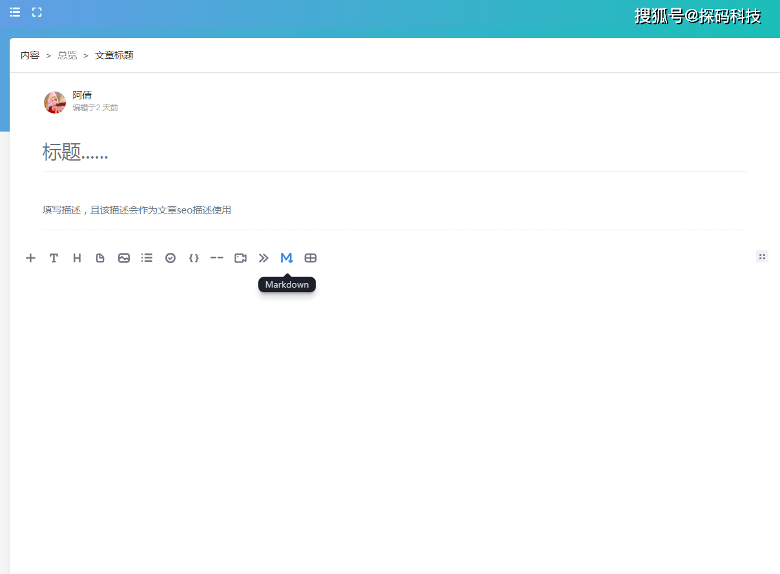Insert a text block with T icon
The width and height of the screenshot is (780, 574).
(54, 258)
